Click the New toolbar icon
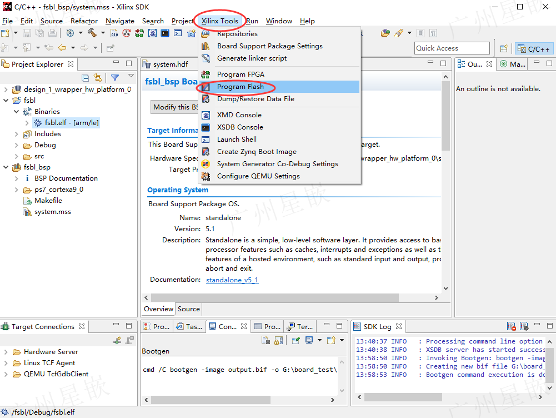 [6, 33]
